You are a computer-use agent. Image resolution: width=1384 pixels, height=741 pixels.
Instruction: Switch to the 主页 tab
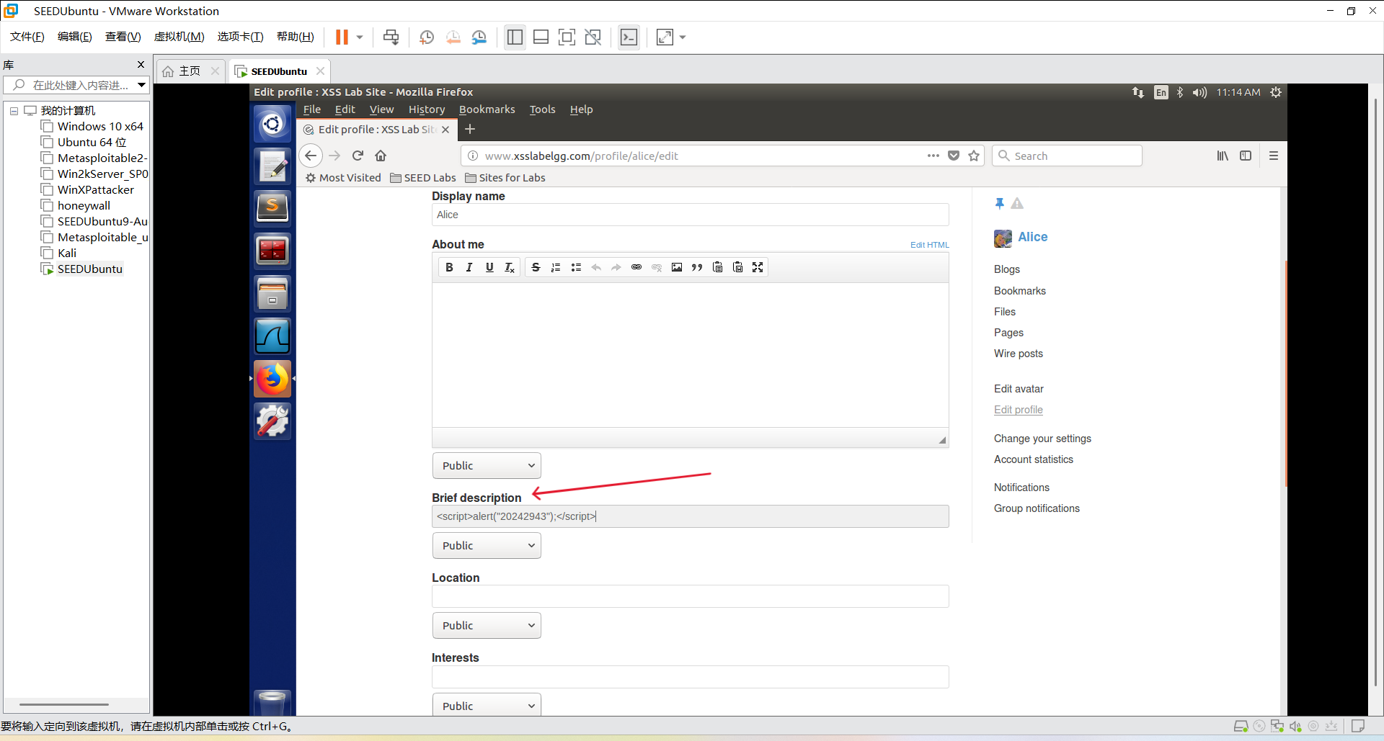pos(190,71)
